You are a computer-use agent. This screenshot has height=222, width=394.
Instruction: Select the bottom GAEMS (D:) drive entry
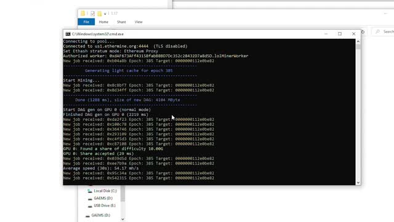(100, 215)
